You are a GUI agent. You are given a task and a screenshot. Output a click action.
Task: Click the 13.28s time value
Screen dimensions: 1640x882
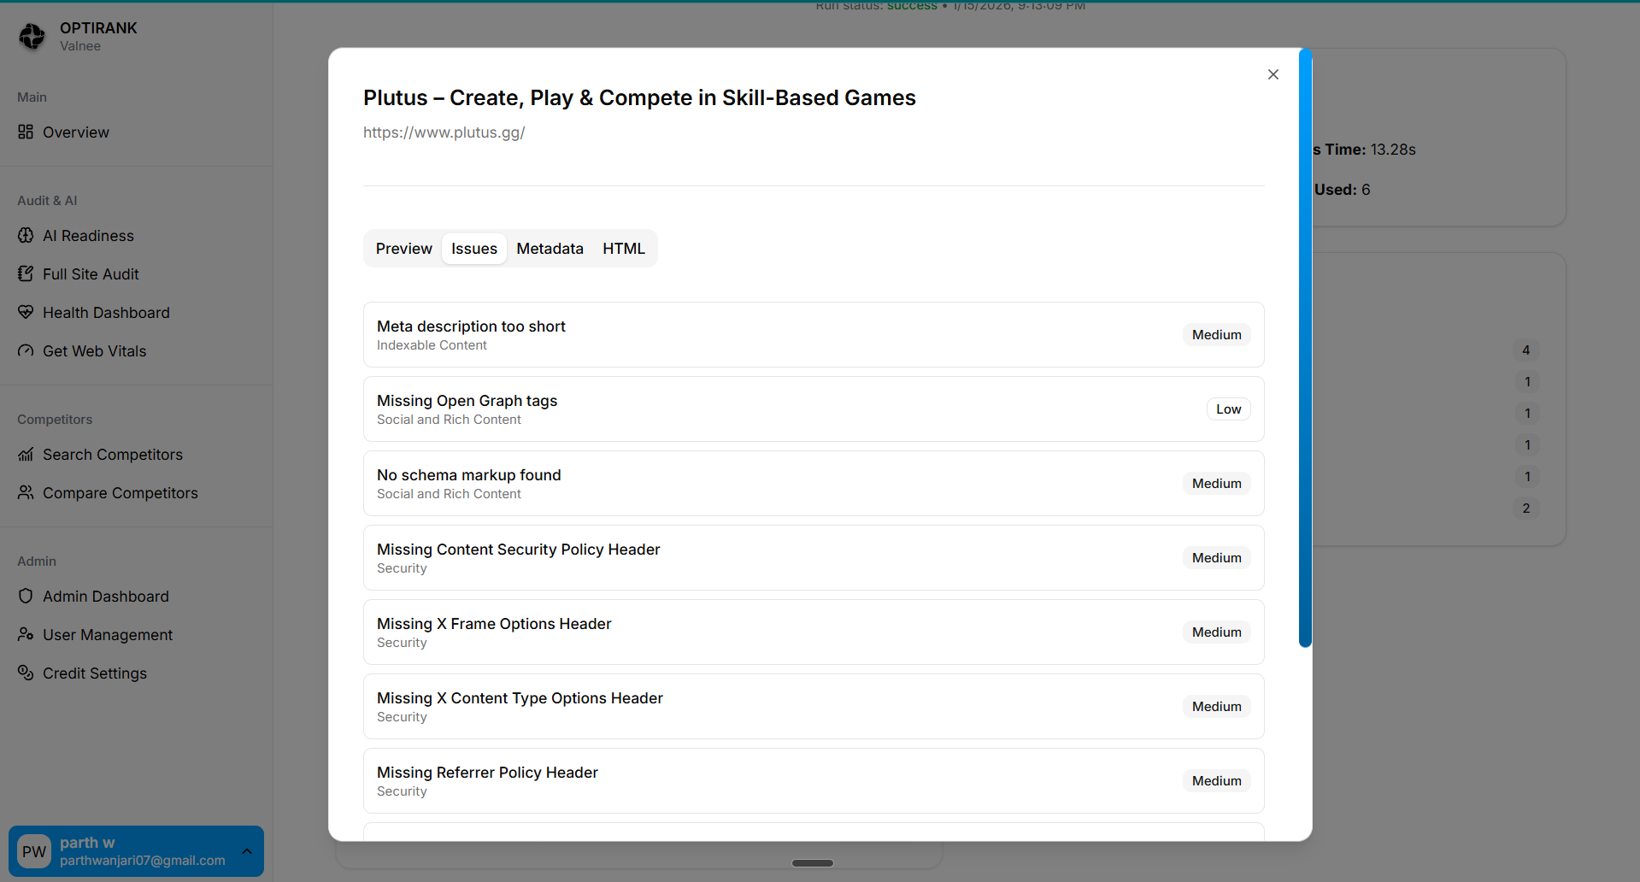1393,150
